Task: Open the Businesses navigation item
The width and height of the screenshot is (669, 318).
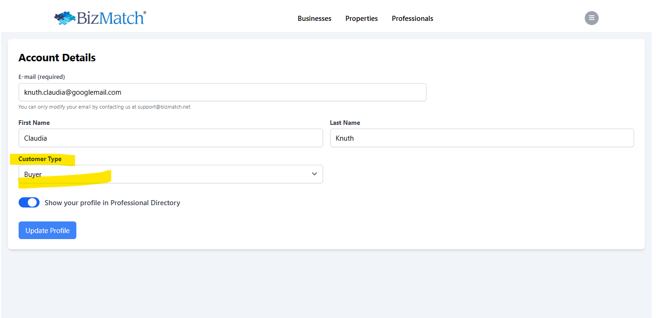Action: click(x=314, y=19)
